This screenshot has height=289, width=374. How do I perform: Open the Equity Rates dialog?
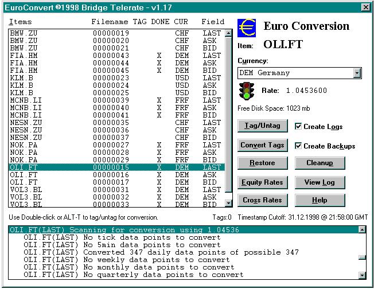tap(262, 183)
